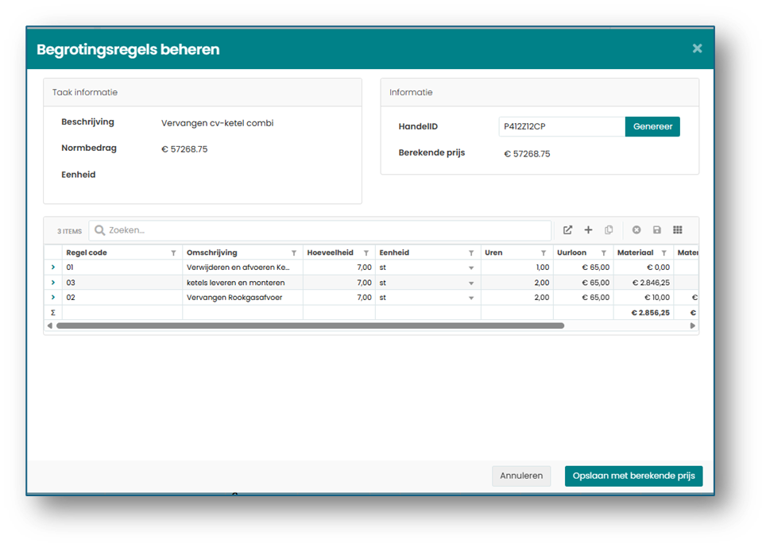
Task: Expand row with regel code 03
Action: click(x=53, y=283)
